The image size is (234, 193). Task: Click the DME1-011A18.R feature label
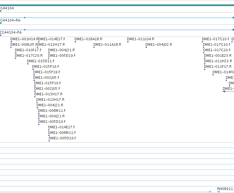tap(107, 45)
